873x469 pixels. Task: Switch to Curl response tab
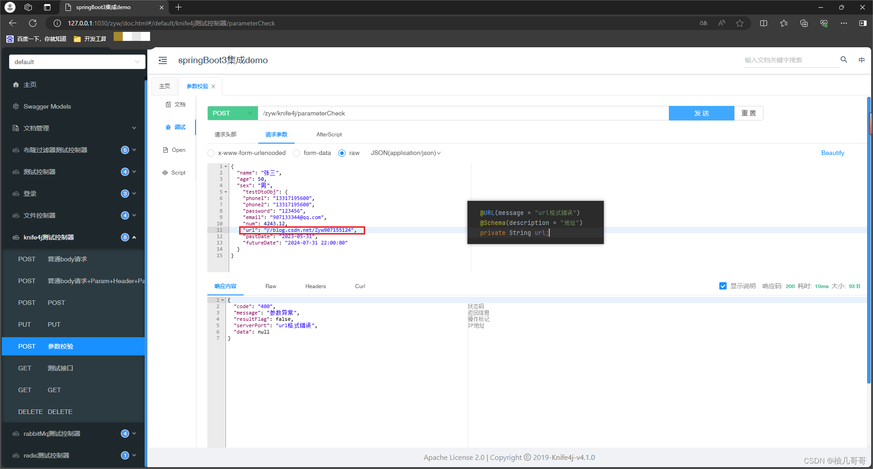[x=360, y=286]
